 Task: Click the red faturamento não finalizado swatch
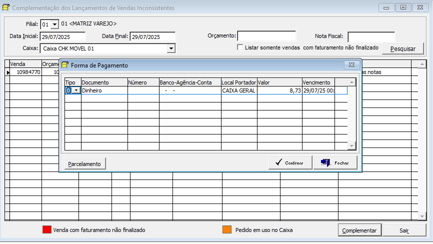click(x=47, y=229)
